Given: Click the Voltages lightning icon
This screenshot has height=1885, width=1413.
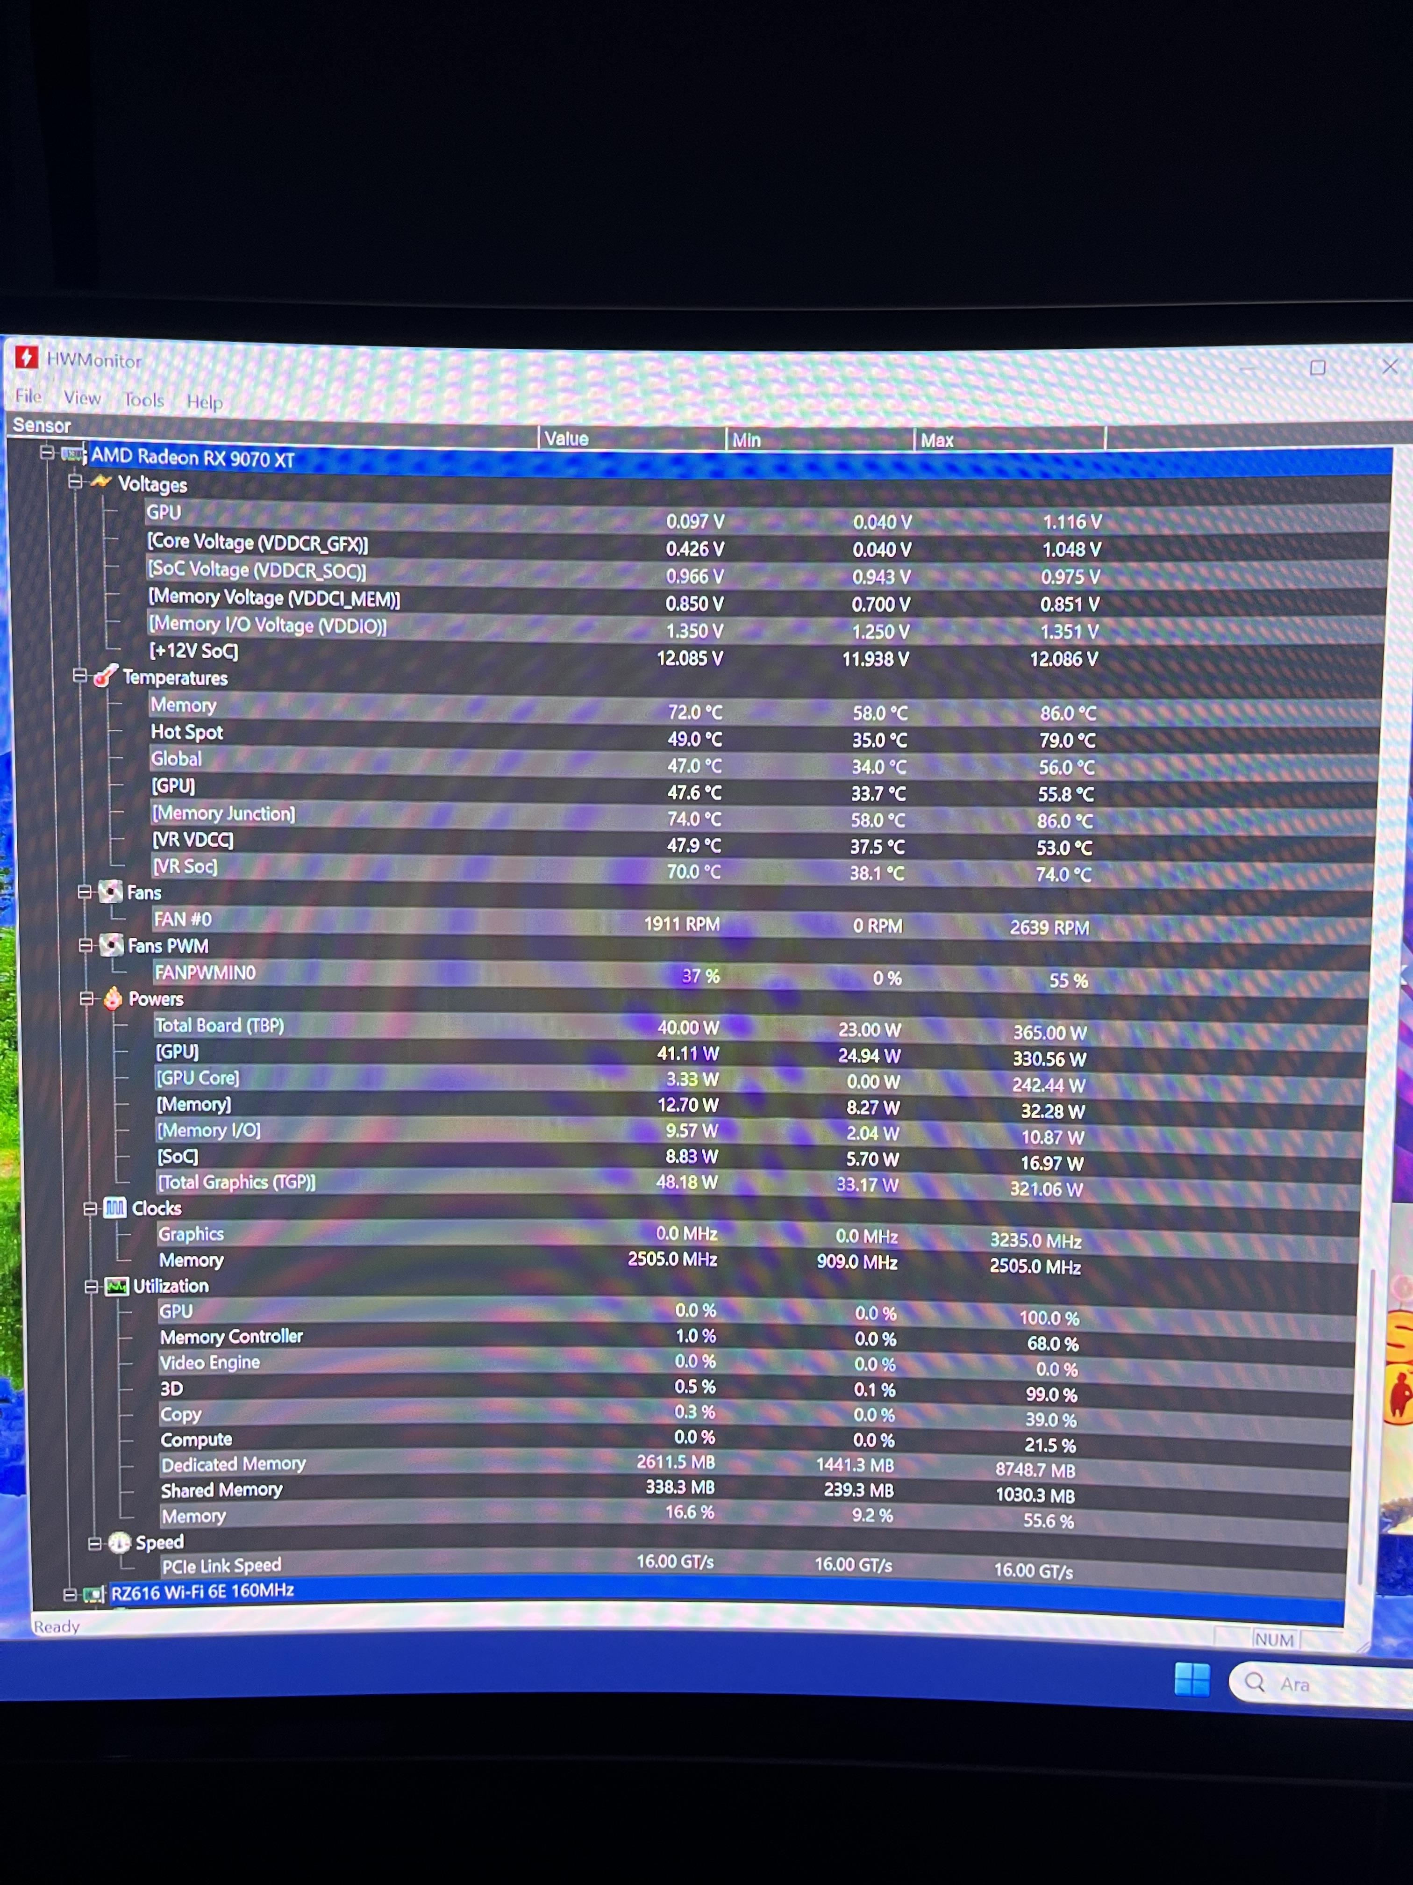Looking at the screenshot, I should click(101, 482).
